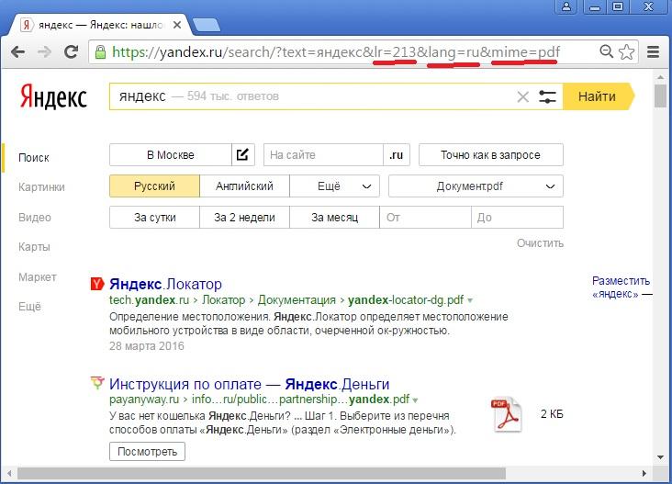Click the Найти search button

597,96
